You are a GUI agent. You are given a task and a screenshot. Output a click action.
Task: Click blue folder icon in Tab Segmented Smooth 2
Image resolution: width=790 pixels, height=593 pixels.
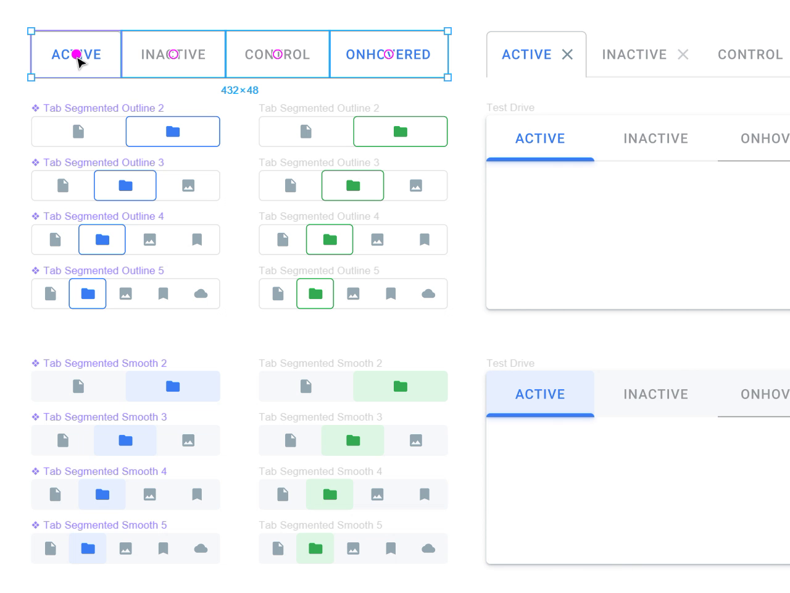pyautogui.click(x=173, y=386)
